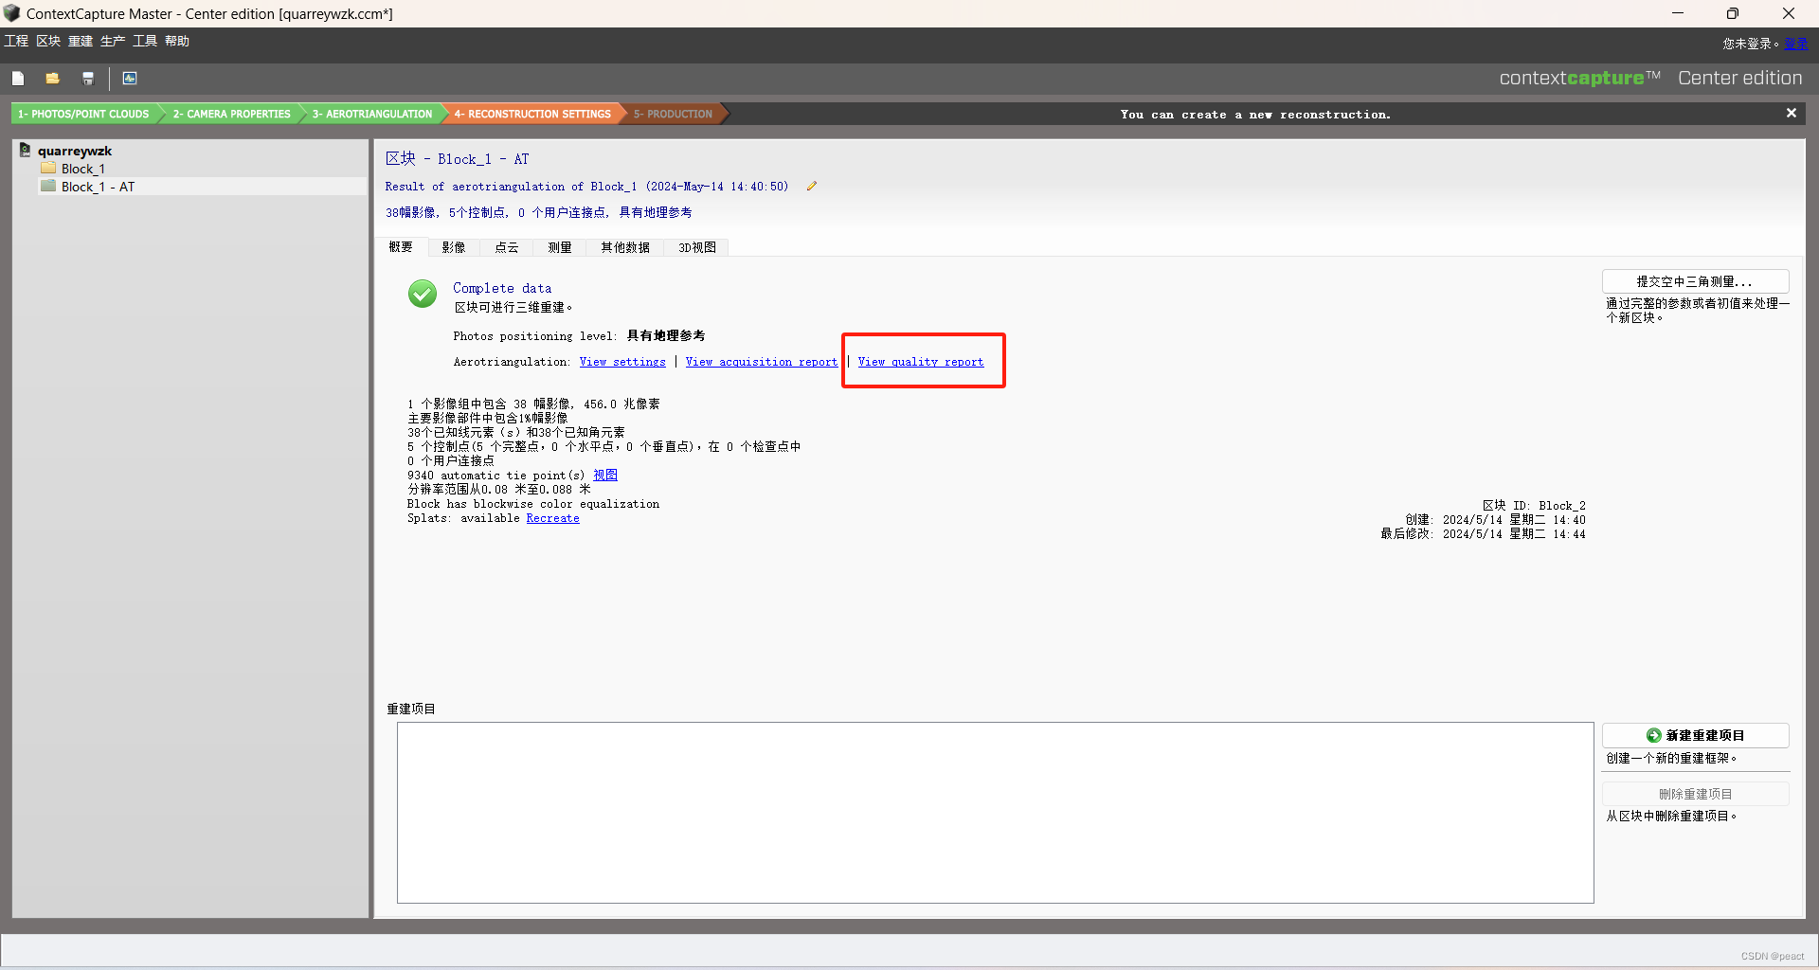Click the quarreywzk project root icon
The image size is (1819, 970).
point(26,150)
